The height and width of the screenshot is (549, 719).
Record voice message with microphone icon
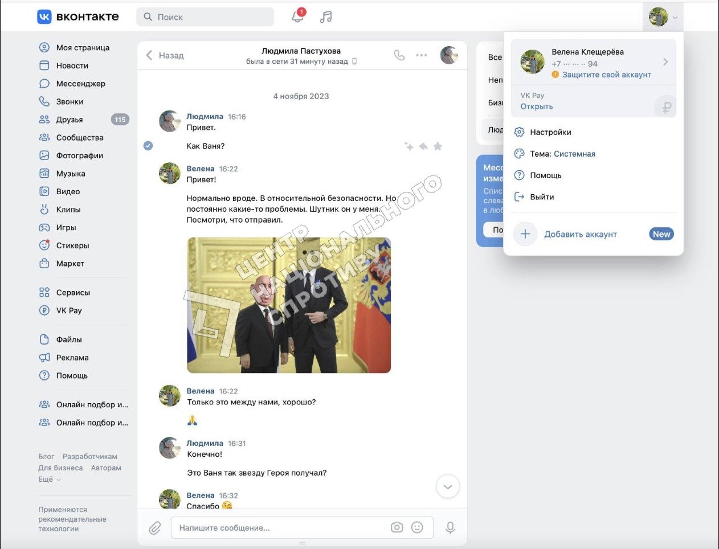(x=450, y=528)
